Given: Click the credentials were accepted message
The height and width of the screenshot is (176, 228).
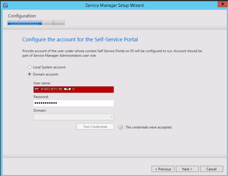Looking at the screenshot, I should pos(148,127).
